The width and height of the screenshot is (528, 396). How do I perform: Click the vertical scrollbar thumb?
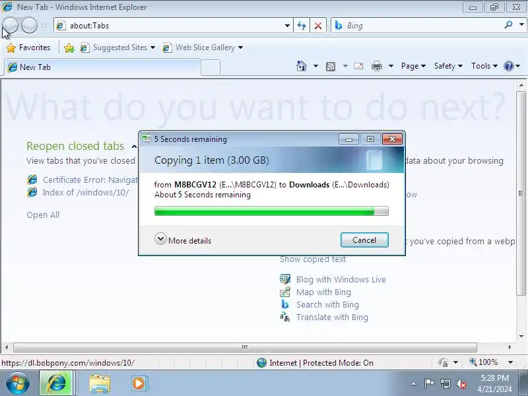(x=521, y=193)
